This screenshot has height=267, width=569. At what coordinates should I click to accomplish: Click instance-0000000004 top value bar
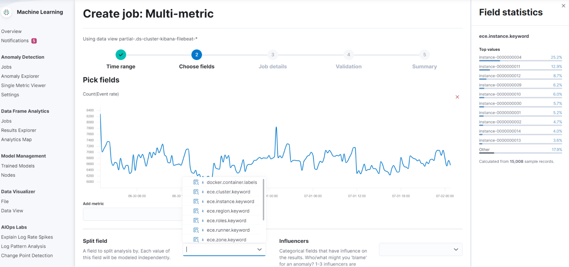[520, 61]
